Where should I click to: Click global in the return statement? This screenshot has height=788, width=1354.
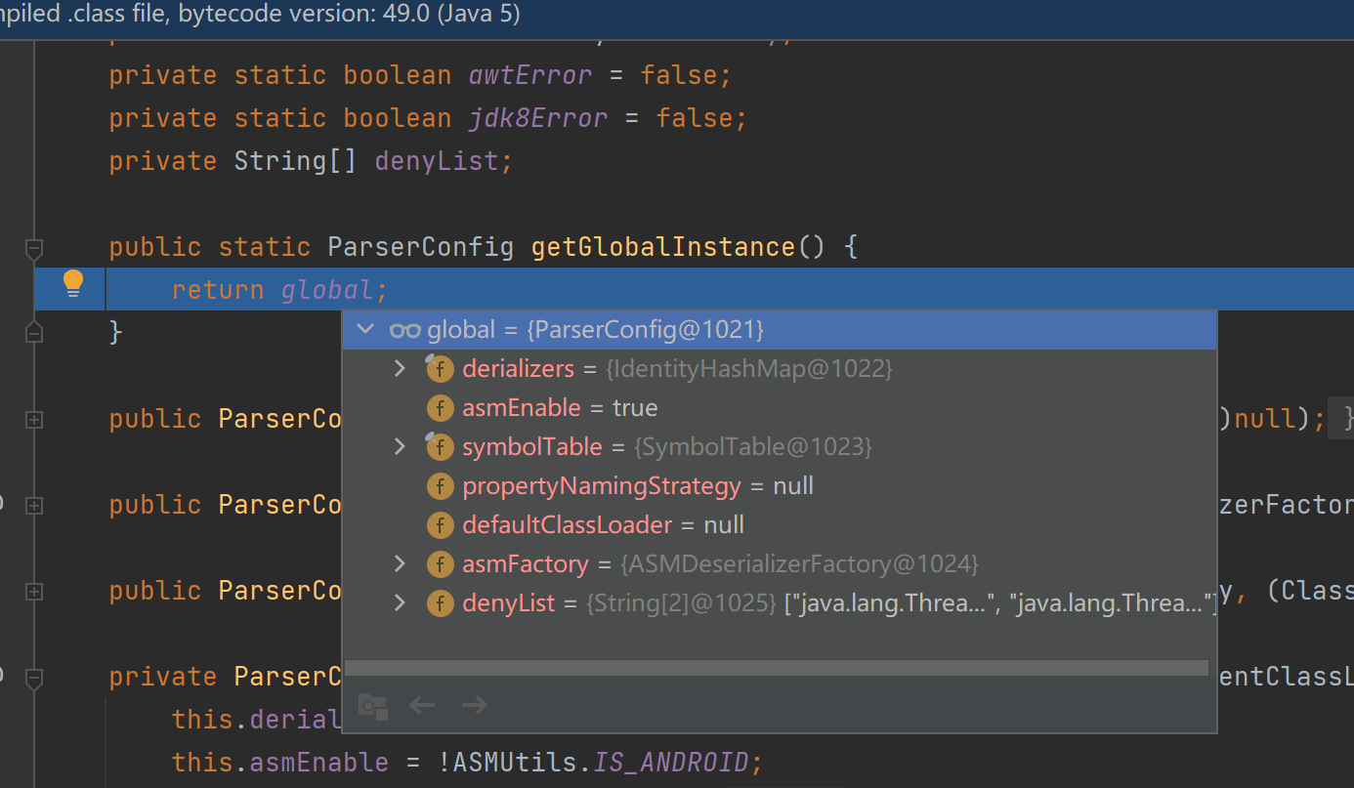pos(327,290)
